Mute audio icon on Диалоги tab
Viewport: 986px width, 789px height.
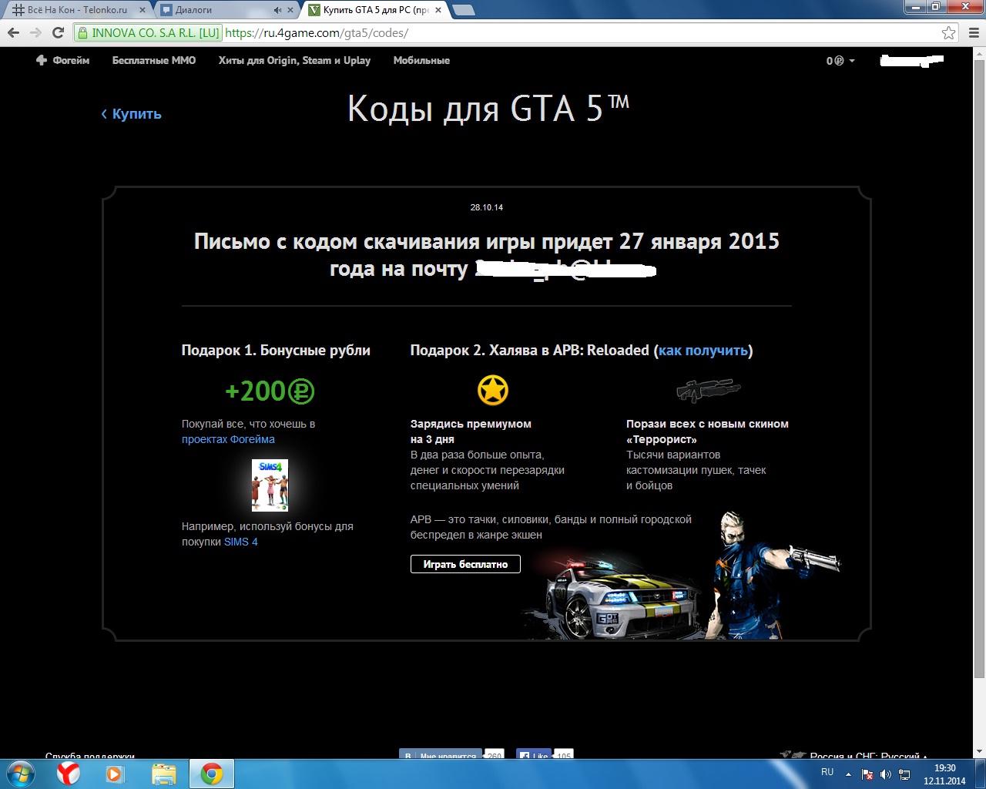click(x=277, y=10)
